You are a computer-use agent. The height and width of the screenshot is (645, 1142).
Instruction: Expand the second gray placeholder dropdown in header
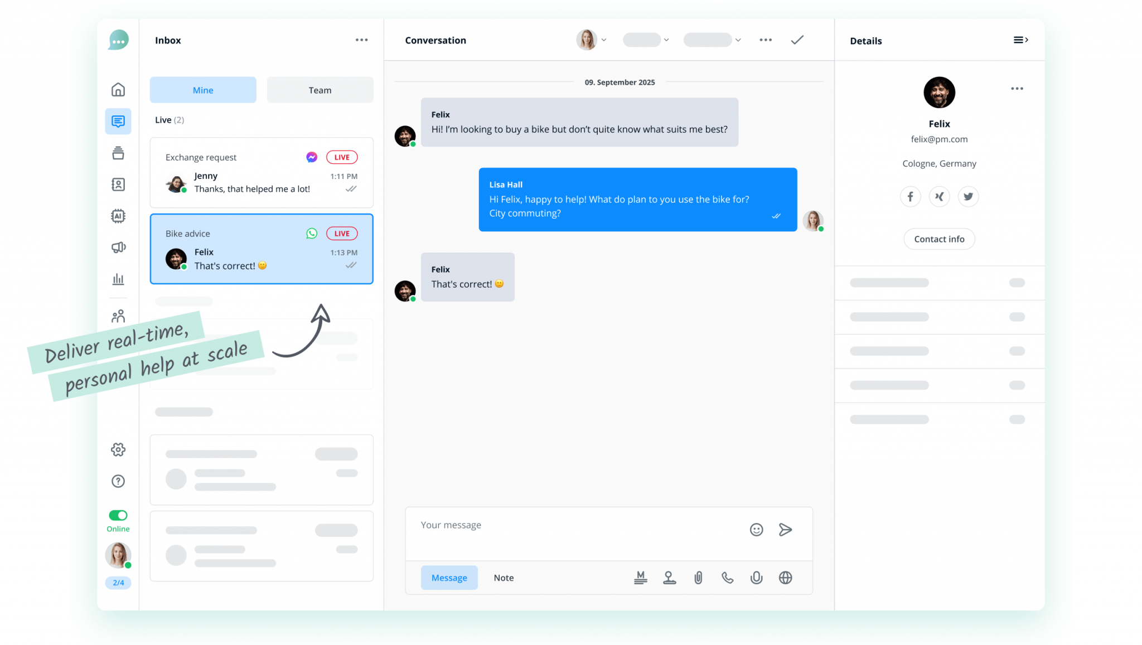(x=712, y=40)
